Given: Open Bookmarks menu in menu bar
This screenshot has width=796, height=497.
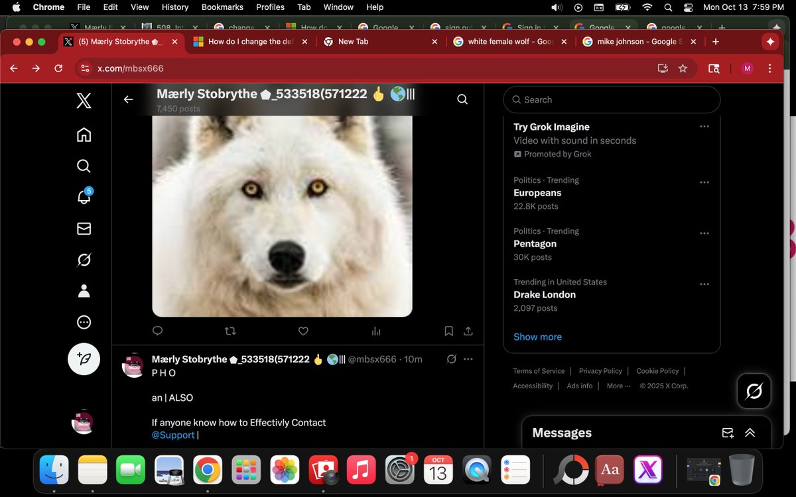Looking at the screenshot, I should click(223, 7).
